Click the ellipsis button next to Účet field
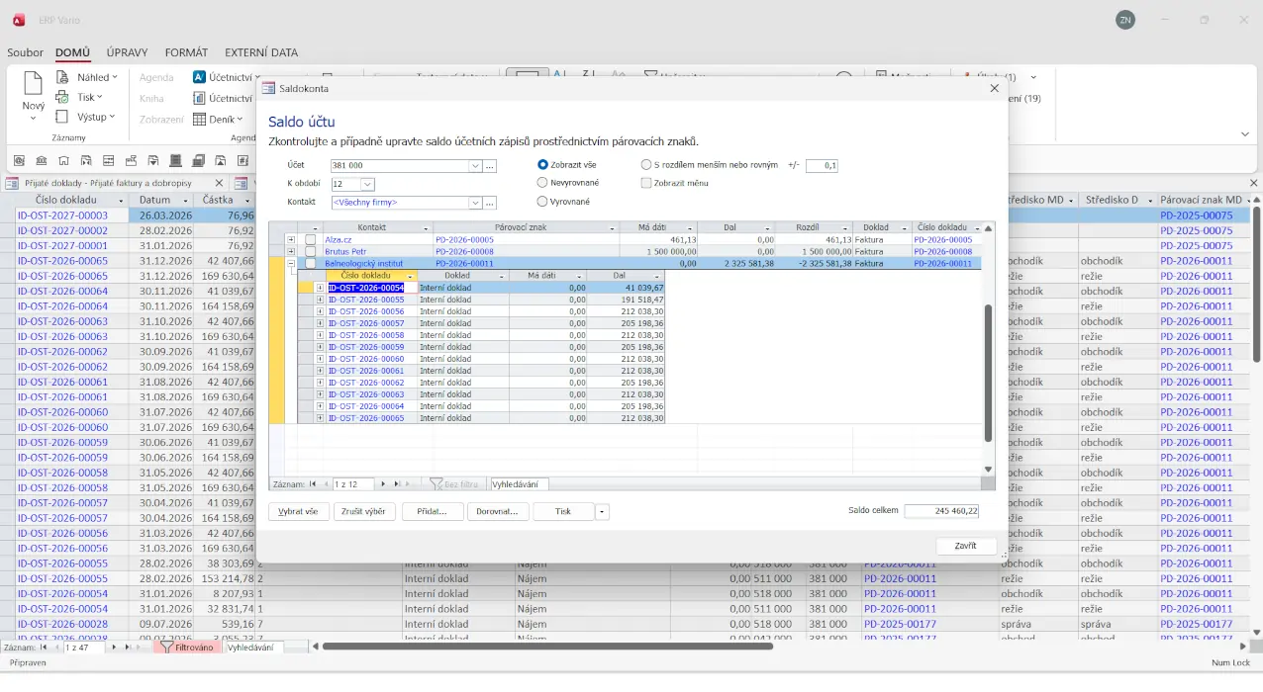Viewport: 1263px width, 692px height. click(490, 166)
